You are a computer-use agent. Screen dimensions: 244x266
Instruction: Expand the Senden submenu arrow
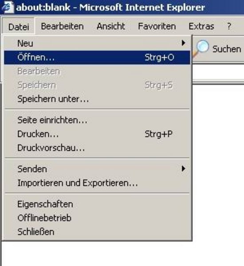tap(183, 168)
